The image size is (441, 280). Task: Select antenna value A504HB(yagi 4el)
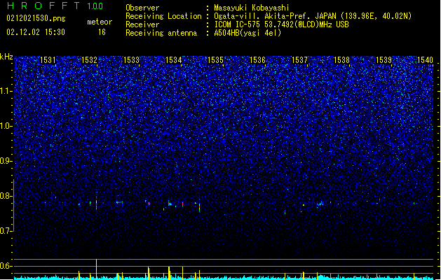[x=247, y=33]
